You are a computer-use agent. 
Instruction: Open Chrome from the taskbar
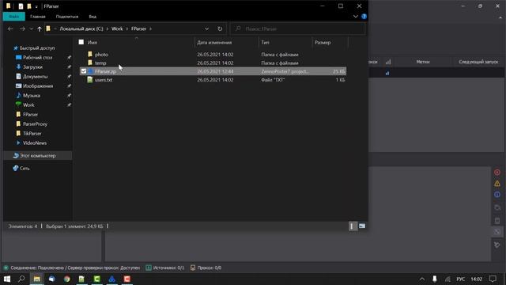click(x=66, y=279)
